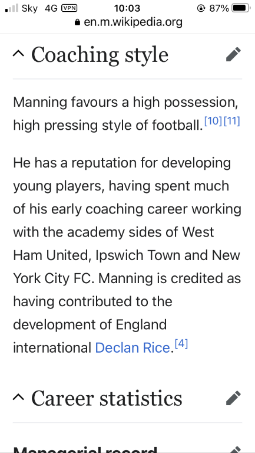The image size is (255, 453).
Task: Tap the Managerial record subheading
Action: [x=85, y=449]
